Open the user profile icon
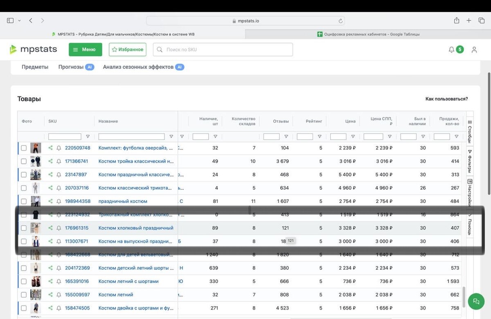This screenshot has width=491, height=319. [x=474, y=49]
